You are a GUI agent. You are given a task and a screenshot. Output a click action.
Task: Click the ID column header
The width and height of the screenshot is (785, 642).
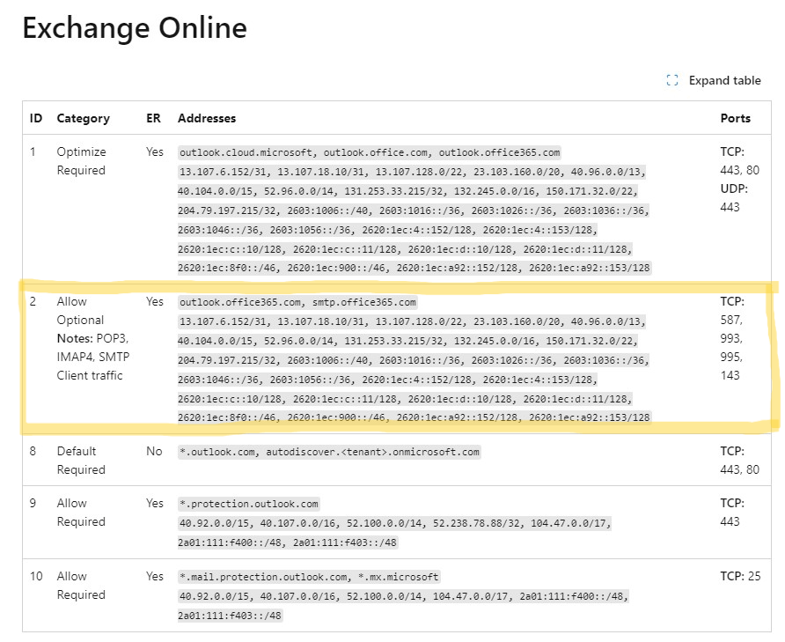click(x=36, y=118)
